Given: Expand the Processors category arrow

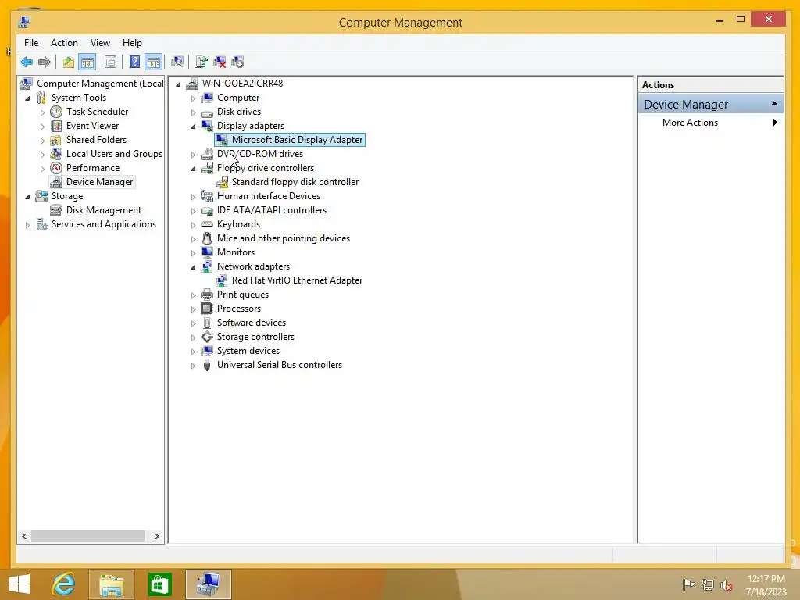Looking at the screenshot, I should [x=193, y=309].
